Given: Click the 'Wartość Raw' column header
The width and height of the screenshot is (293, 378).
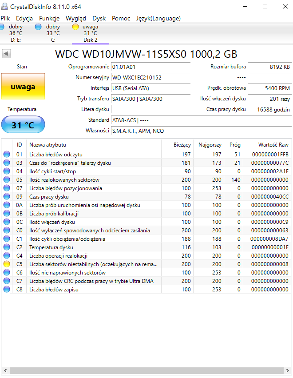Looking at the screenshot, I should [267, 145].
